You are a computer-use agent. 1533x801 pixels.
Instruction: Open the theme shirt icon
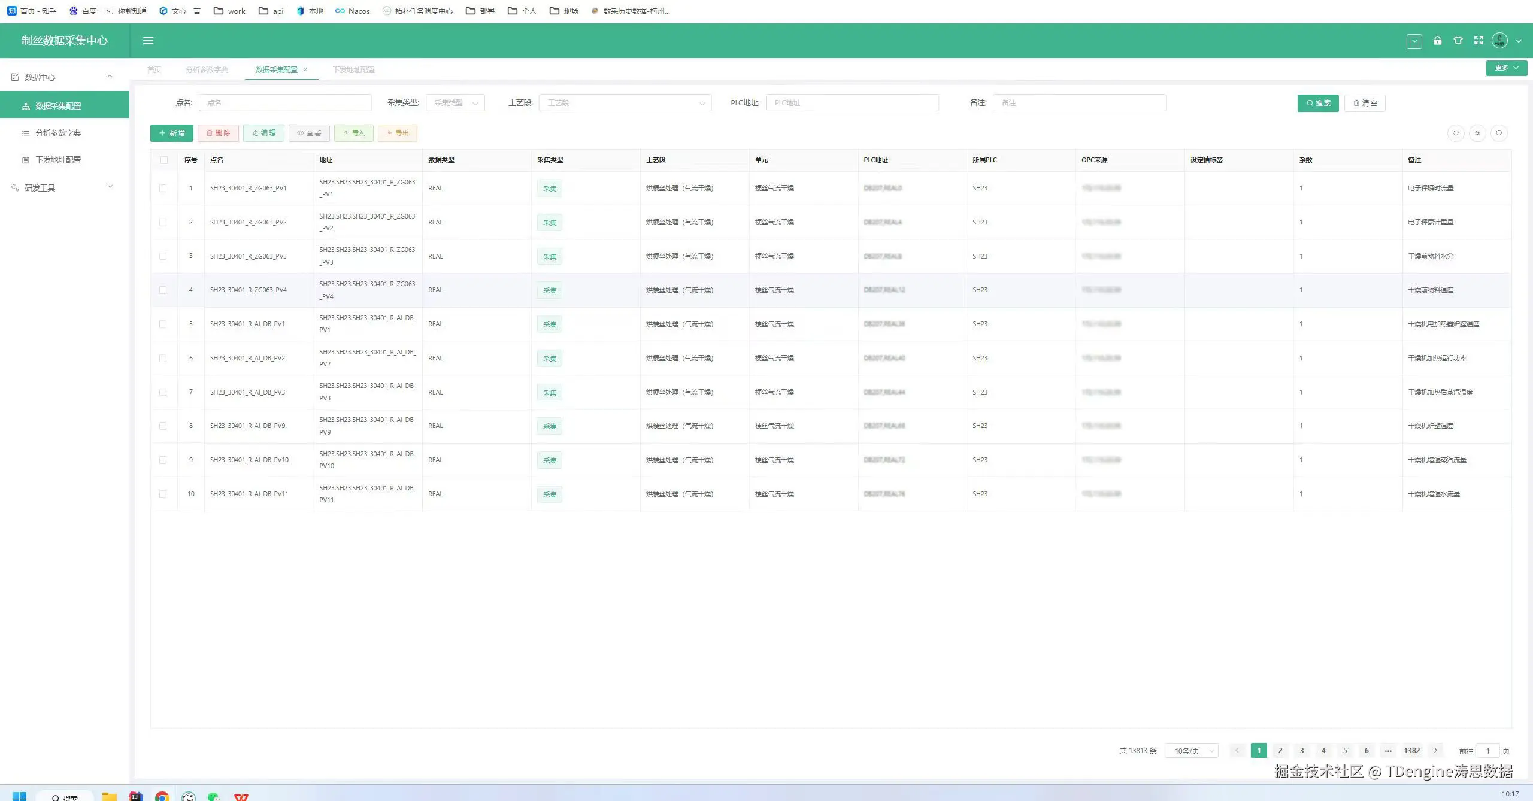(1458, 41)
